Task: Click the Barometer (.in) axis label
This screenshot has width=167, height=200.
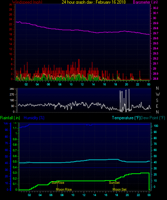Action: point(145,2)
